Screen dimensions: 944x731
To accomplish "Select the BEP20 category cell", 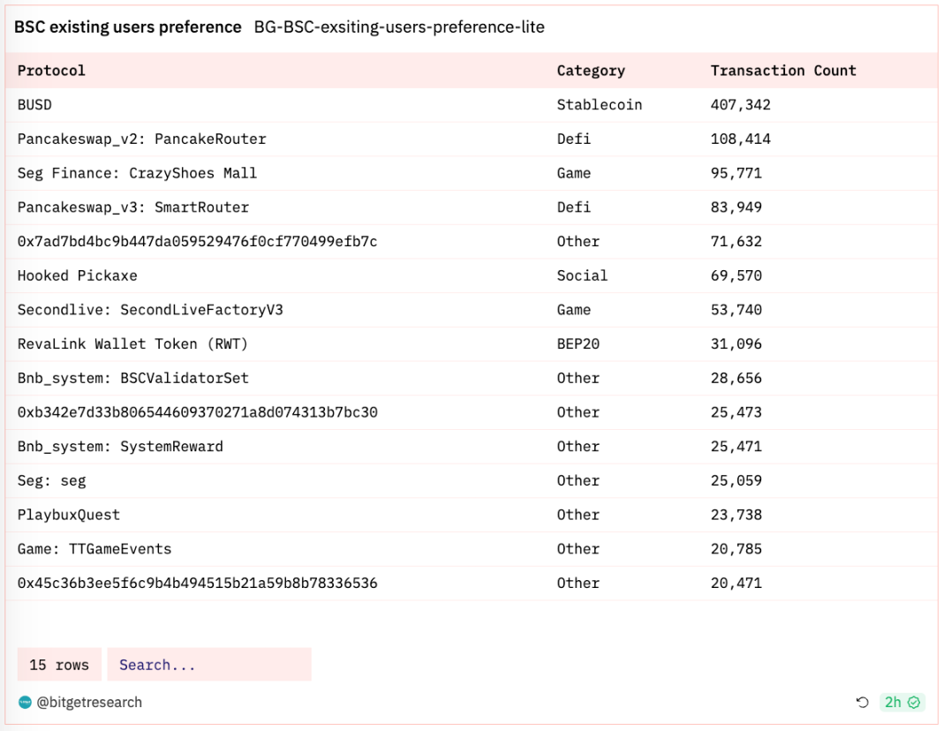I will (x=578, y=344).
